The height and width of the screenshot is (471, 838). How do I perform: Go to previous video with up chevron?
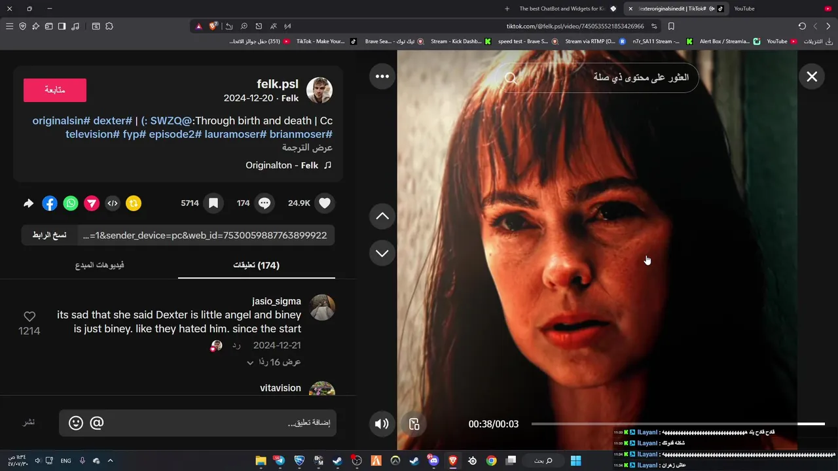coord(382,217)
